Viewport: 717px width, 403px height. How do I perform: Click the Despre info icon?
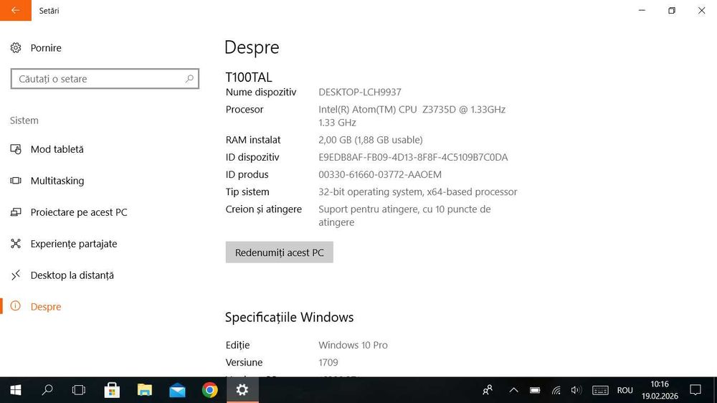pyautogui.click(x=16, y=306)
